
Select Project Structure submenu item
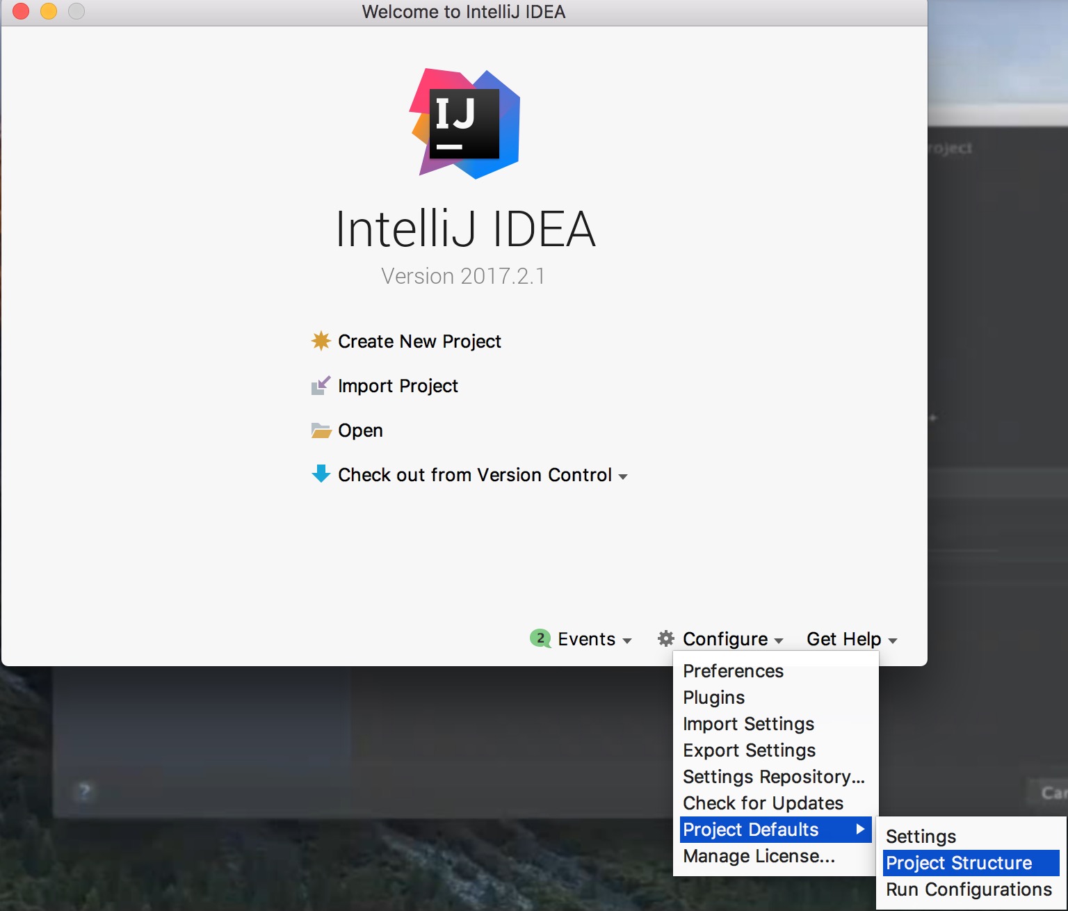[x=971, y=863]
